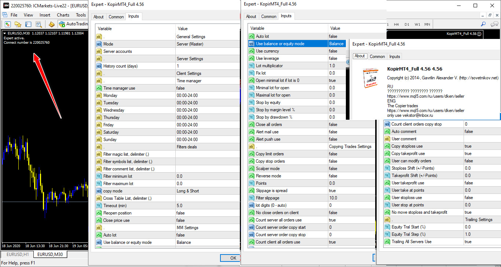Toggle the AutoTrading button

click(x=73, y=24)
